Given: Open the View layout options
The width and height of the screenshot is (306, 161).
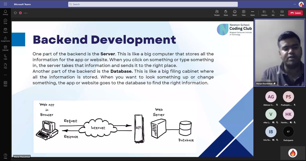Looking at the screenshot, I should (244, 13).
